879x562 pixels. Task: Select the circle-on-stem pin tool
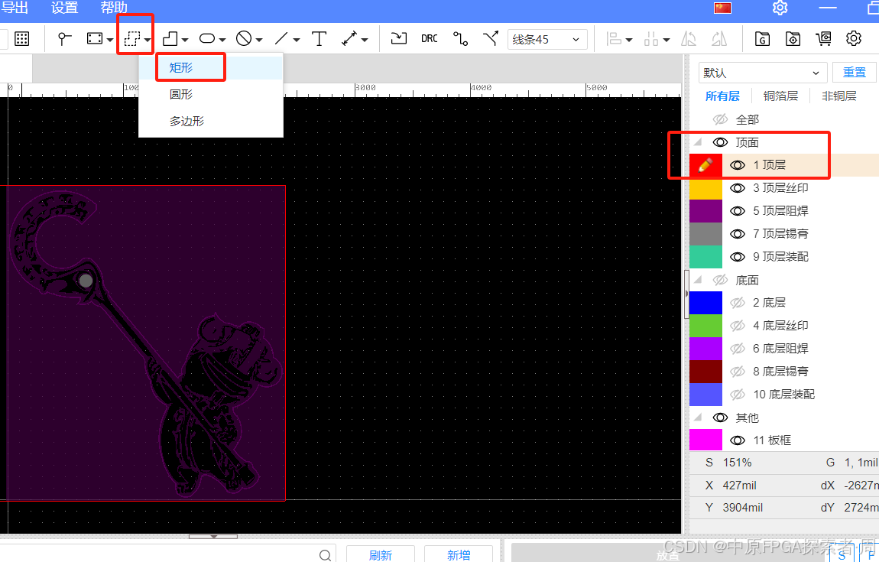pyautogui.click(x=64, y=39)
